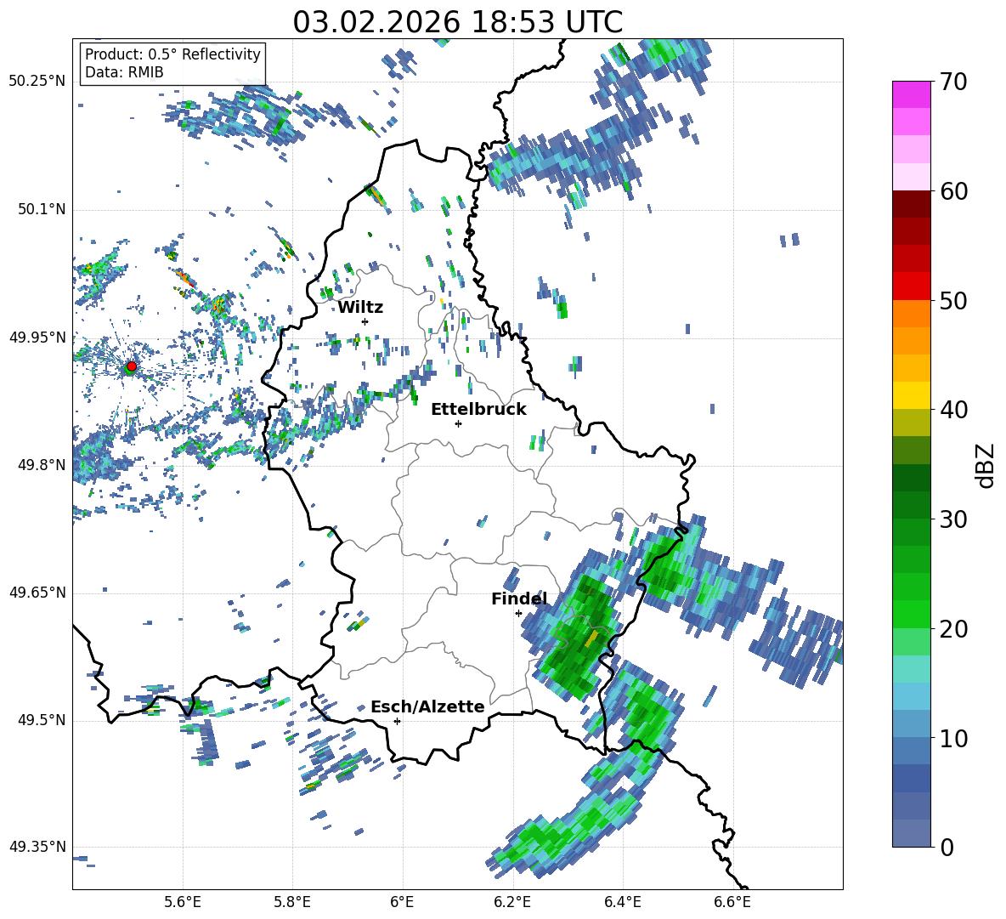The image size is (1006, 919).
Task: Click the cross marker below Ettelbruck
Action: pyautogui.click(x=458, y=423)
